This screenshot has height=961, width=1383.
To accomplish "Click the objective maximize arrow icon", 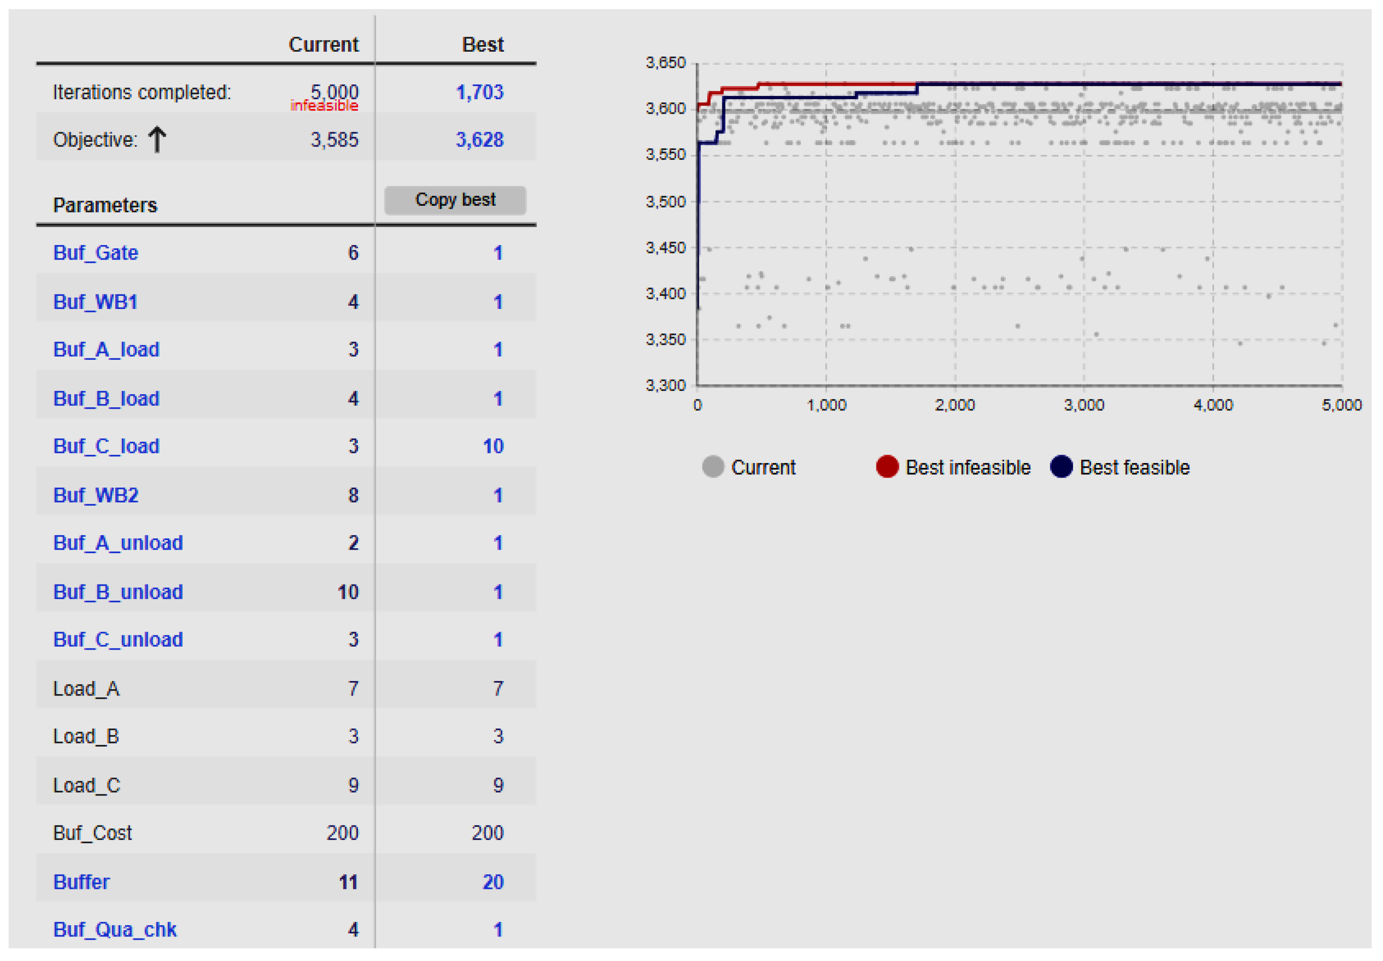I will pos(157,139).
